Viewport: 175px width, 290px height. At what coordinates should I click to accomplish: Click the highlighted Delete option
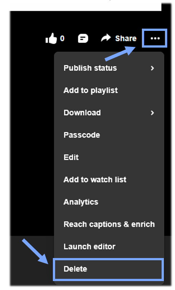108,269
